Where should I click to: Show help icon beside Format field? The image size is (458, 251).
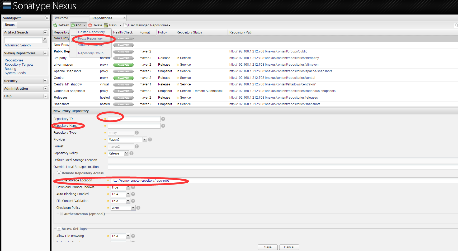(137, 146)
